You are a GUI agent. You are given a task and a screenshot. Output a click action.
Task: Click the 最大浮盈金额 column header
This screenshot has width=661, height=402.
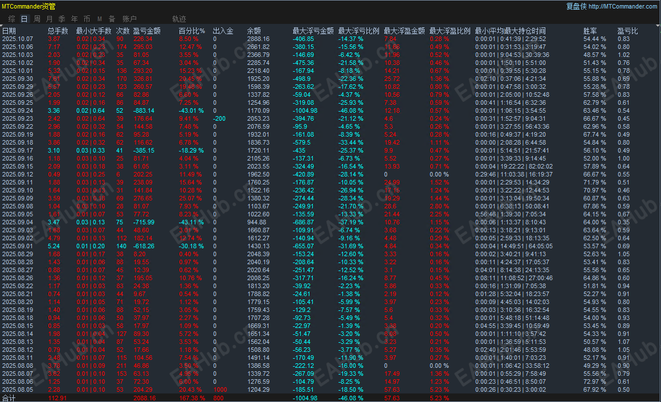(x=404, y=31)
